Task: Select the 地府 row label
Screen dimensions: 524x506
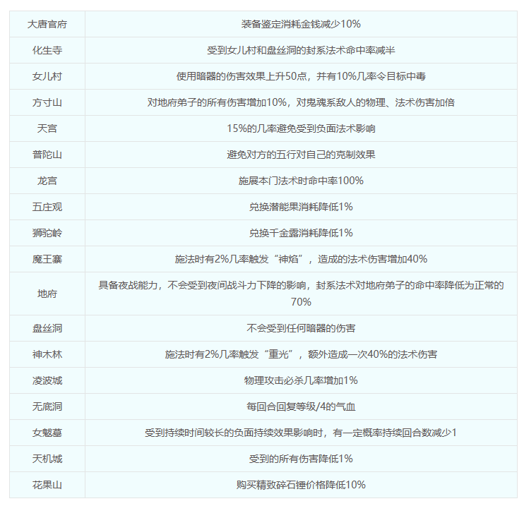Action: pyautogui.click(x=47, y=294)
